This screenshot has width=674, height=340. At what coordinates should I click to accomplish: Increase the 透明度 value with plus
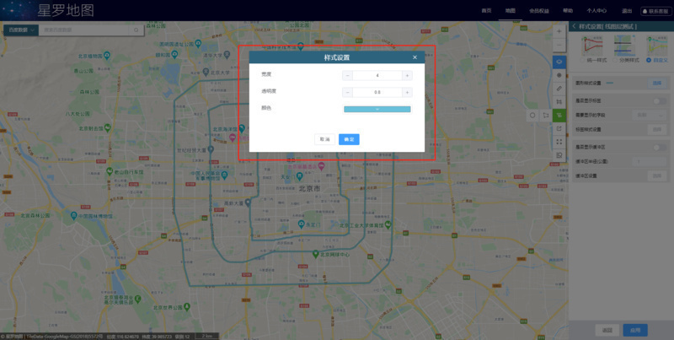(x=407, y=92)
